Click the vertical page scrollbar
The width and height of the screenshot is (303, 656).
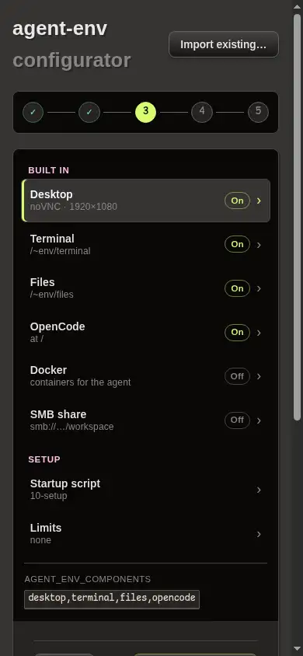(x=297, y=218)
